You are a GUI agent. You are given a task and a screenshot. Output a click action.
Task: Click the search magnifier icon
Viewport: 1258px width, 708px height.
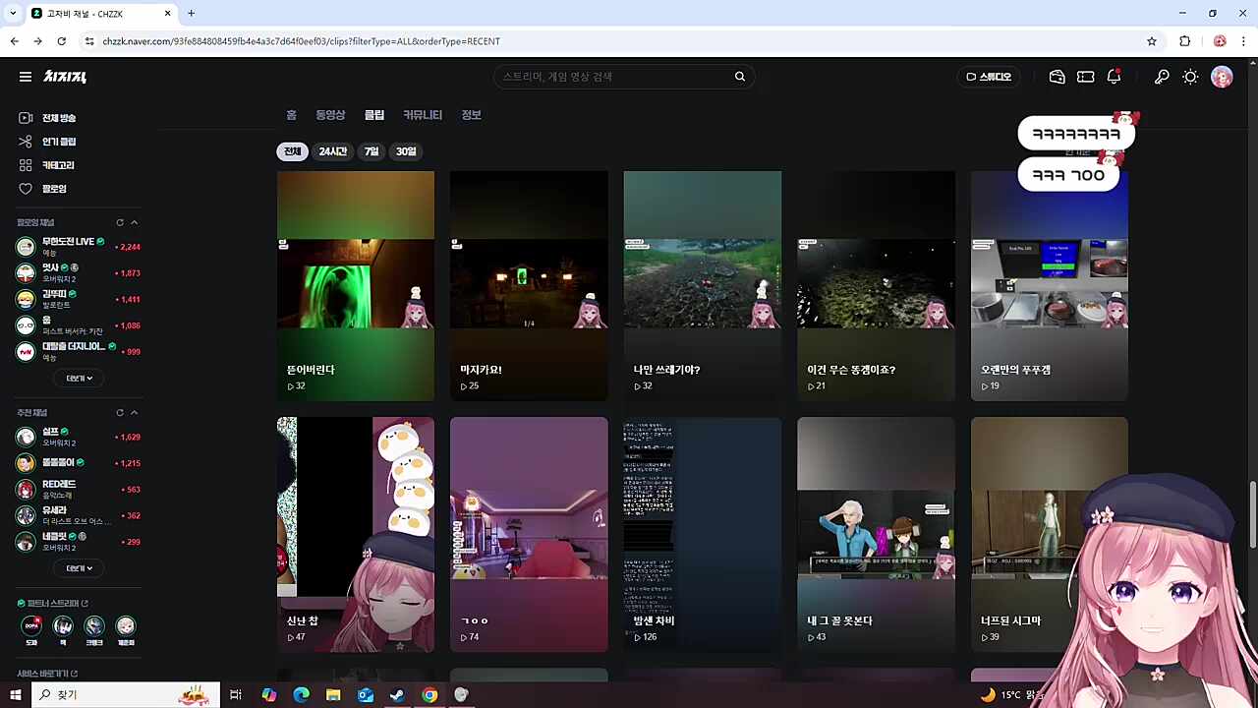click(x=740, y=77)
